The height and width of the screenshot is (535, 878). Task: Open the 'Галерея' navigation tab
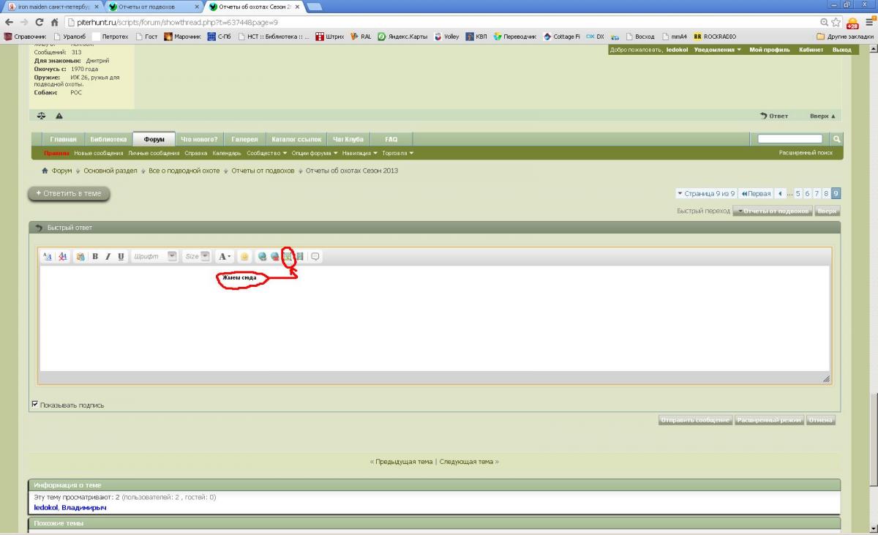pos(244,139)
